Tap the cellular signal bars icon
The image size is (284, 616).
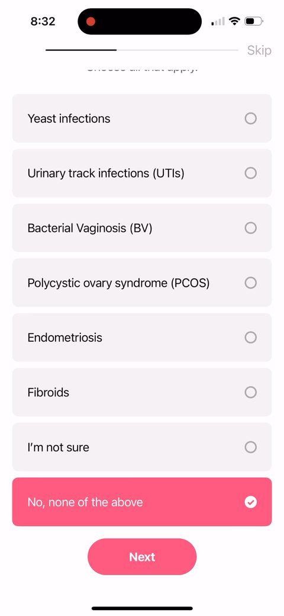[x=218, y=21]
